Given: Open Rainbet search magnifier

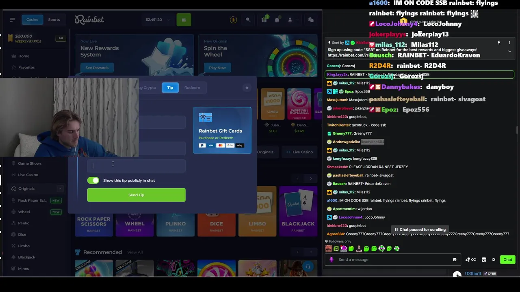Looking at the screenshot, I should point(248,19).
